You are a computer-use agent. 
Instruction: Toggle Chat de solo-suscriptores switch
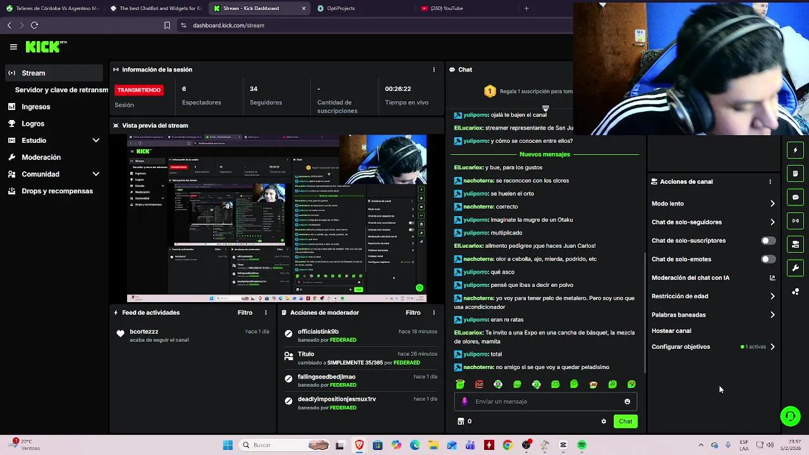tap(768, 241)
